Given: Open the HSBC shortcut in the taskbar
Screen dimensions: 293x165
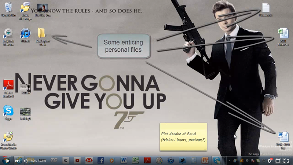Looking at the screenshot, I should (x=89, y=161).
